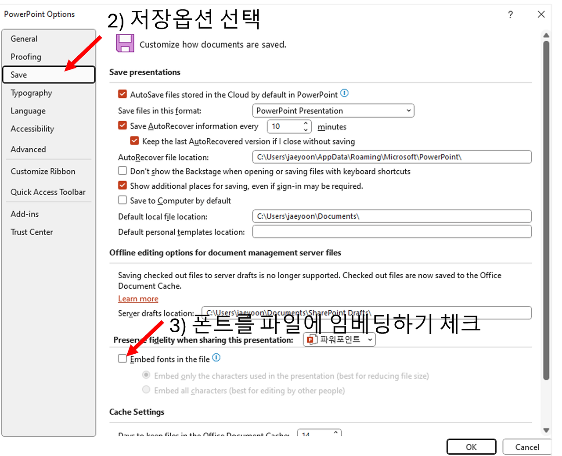Select the Save category

(x=48, y=75)
